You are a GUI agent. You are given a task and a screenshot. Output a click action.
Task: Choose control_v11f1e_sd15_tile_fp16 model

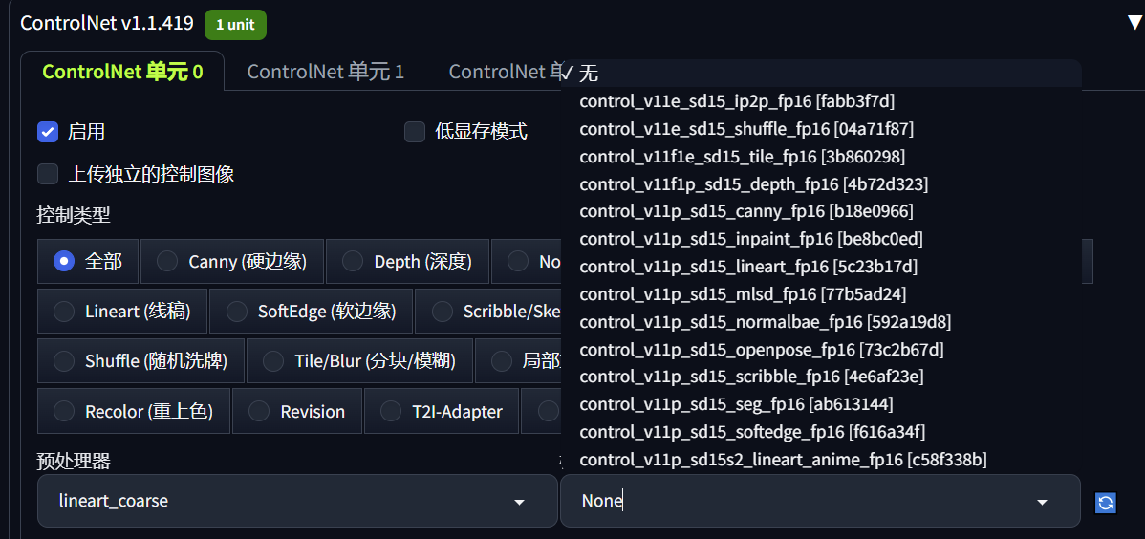[x=821, y=157]
